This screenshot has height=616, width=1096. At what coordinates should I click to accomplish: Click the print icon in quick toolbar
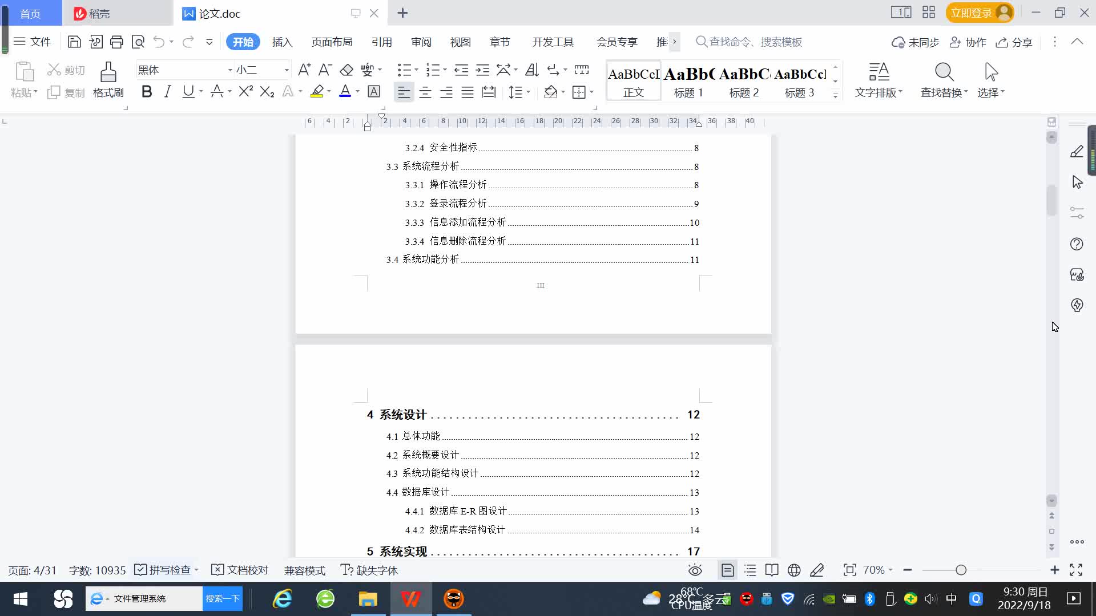[116, 42]
